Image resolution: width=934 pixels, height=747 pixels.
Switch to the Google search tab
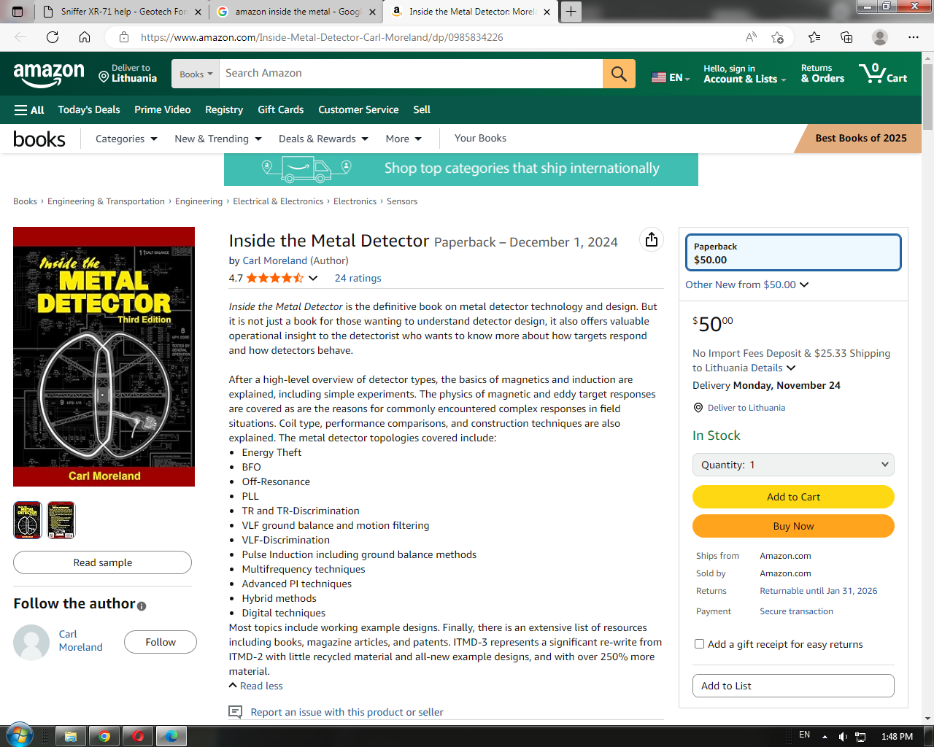coord(297,12)
